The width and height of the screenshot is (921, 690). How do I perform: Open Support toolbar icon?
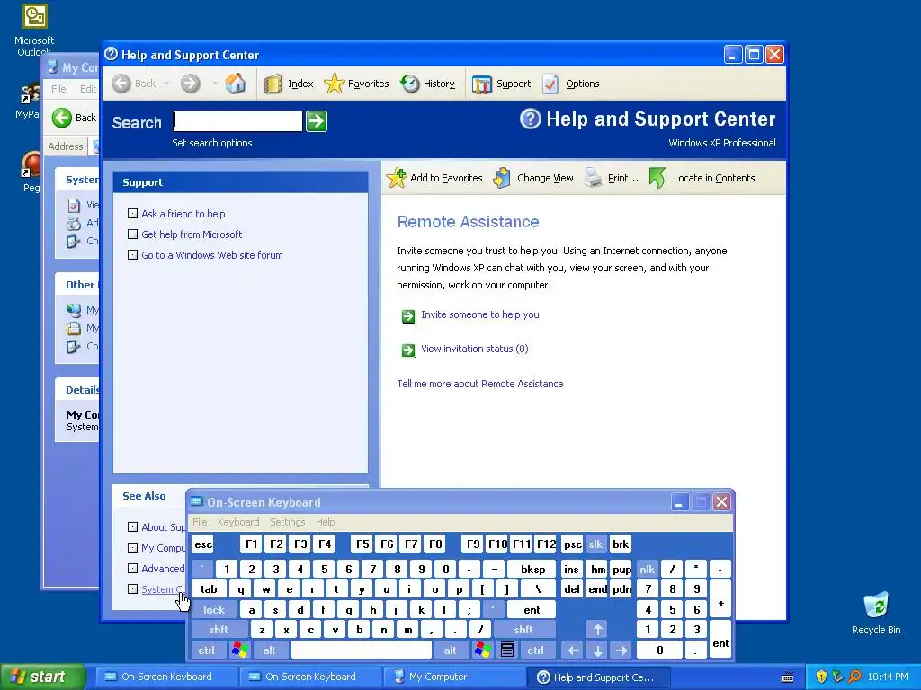tap(482, 84)
